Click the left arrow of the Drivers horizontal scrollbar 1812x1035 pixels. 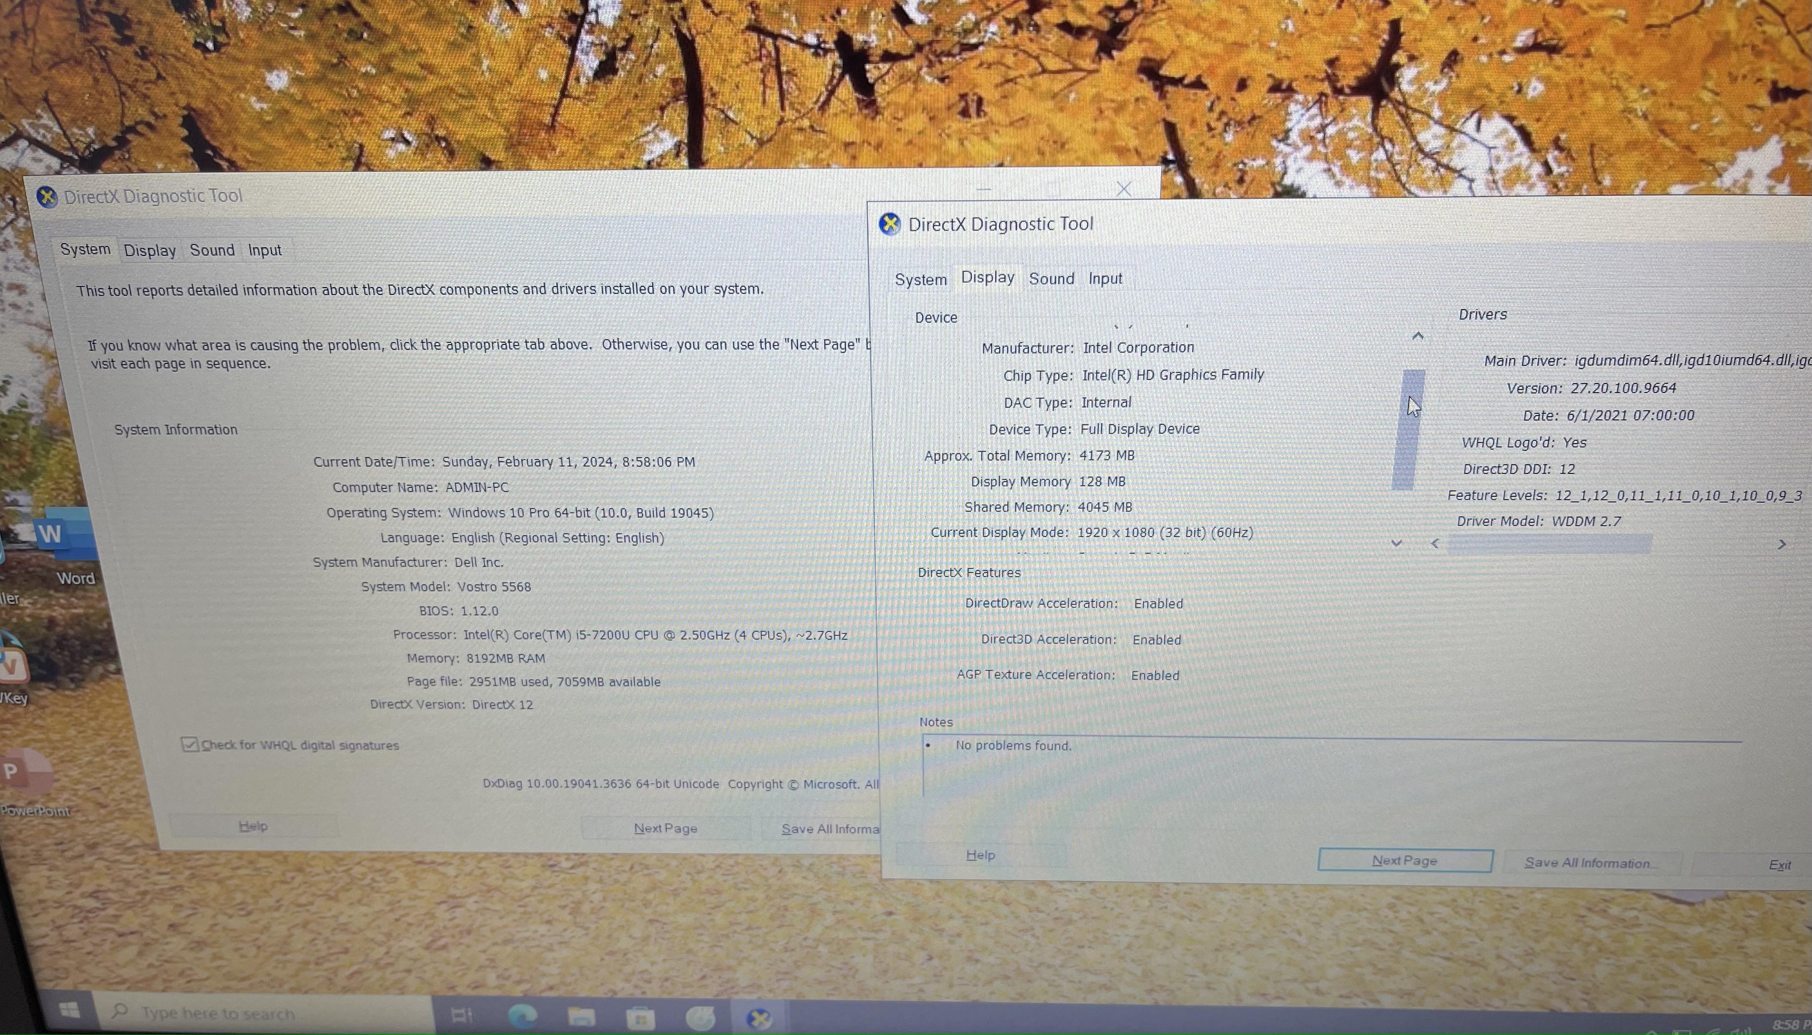(1435, 544)
